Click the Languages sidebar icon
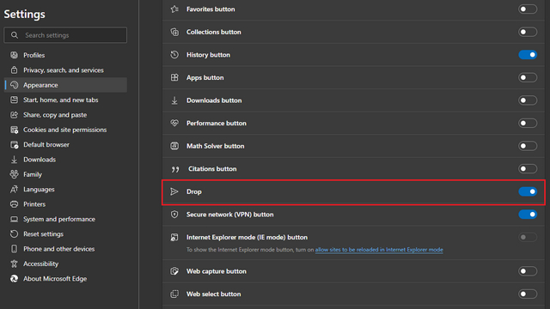The image size is (550, 309). pyautogui.click(x=14, y=189)
